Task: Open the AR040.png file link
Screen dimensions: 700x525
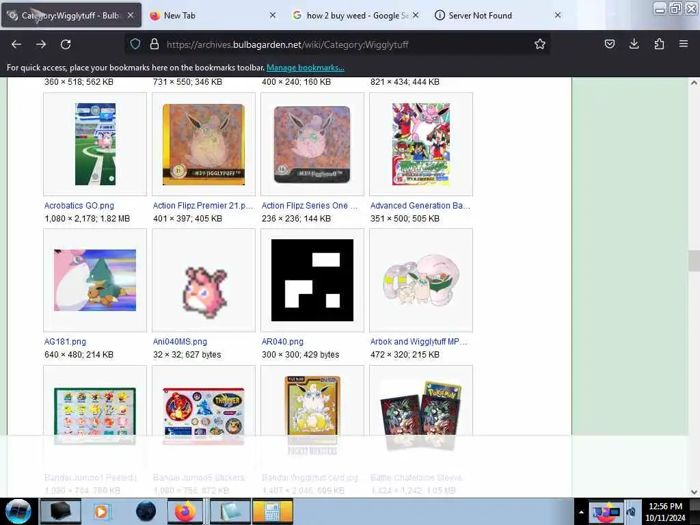Action: 282,342
